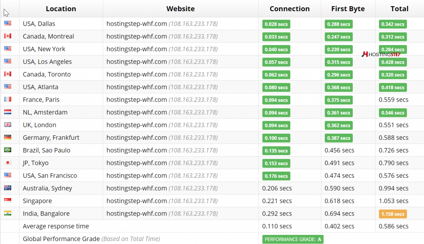Screen dimensions: 424x244
Task: Click the First Byte column header
Action: coord(348,9)
